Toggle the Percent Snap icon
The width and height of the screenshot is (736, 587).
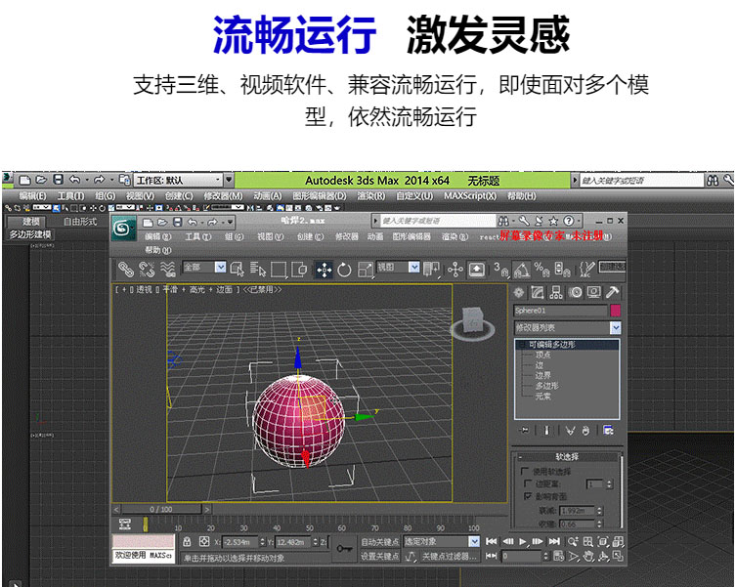[541, 270]
